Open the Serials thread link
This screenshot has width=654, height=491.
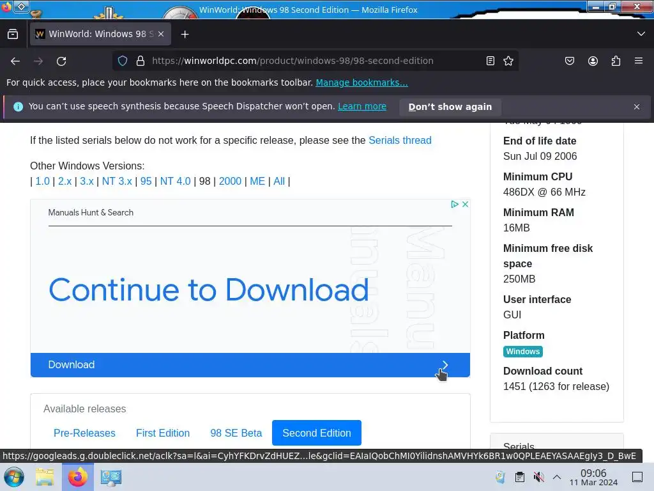400,140
